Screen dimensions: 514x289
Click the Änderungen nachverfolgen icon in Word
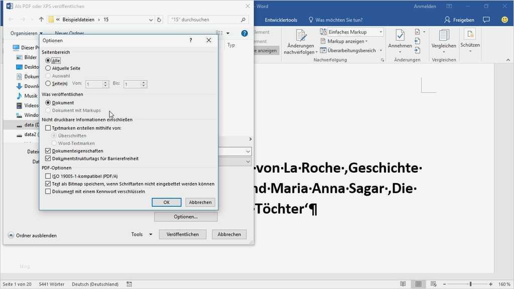[301, 35]
